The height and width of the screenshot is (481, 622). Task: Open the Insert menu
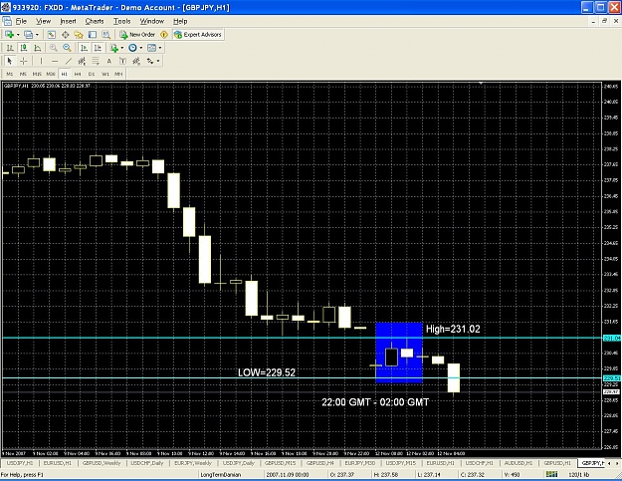click(68, 21)
